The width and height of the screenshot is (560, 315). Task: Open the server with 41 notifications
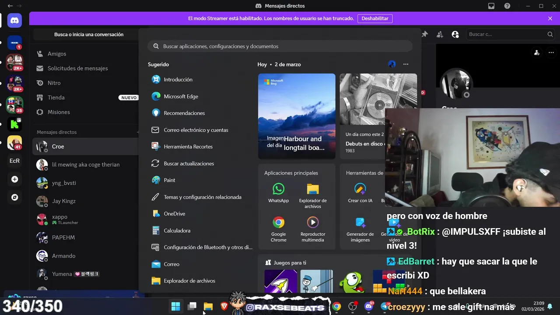[x=14, y=143]
